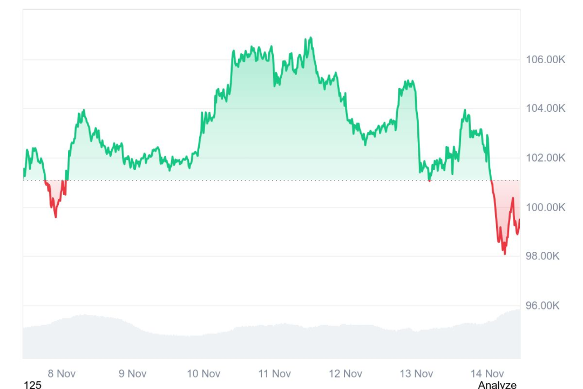The image size is (583, 389).
Task: Click the red dip near 8 Nov
Action: coord(56,216)
